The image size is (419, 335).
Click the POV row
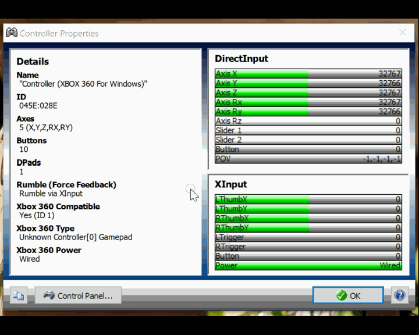pos(308,159)
